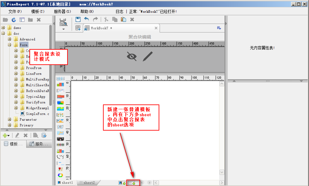The width and height of the screenshot is (309, 186).
Task: Select the 模板 dataset tab
Action: pos(13,144)
